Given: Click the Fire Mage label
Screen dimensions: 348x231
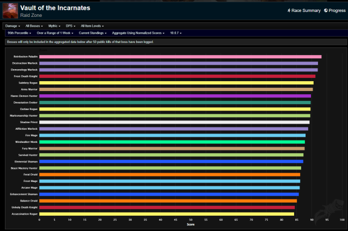Looking at the screenshot, I should click(x=32, y=135).
